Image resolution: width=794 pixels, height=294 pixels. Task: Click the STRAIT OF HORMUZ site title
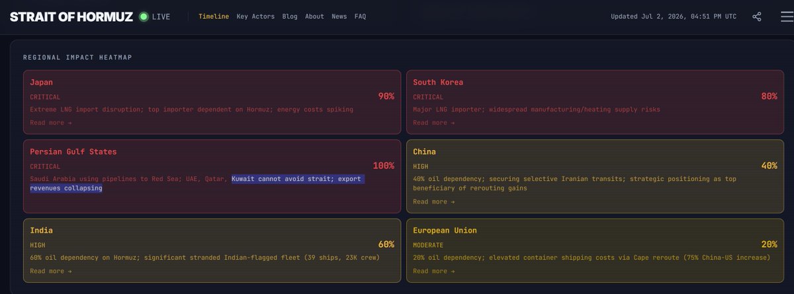point(71,17)
